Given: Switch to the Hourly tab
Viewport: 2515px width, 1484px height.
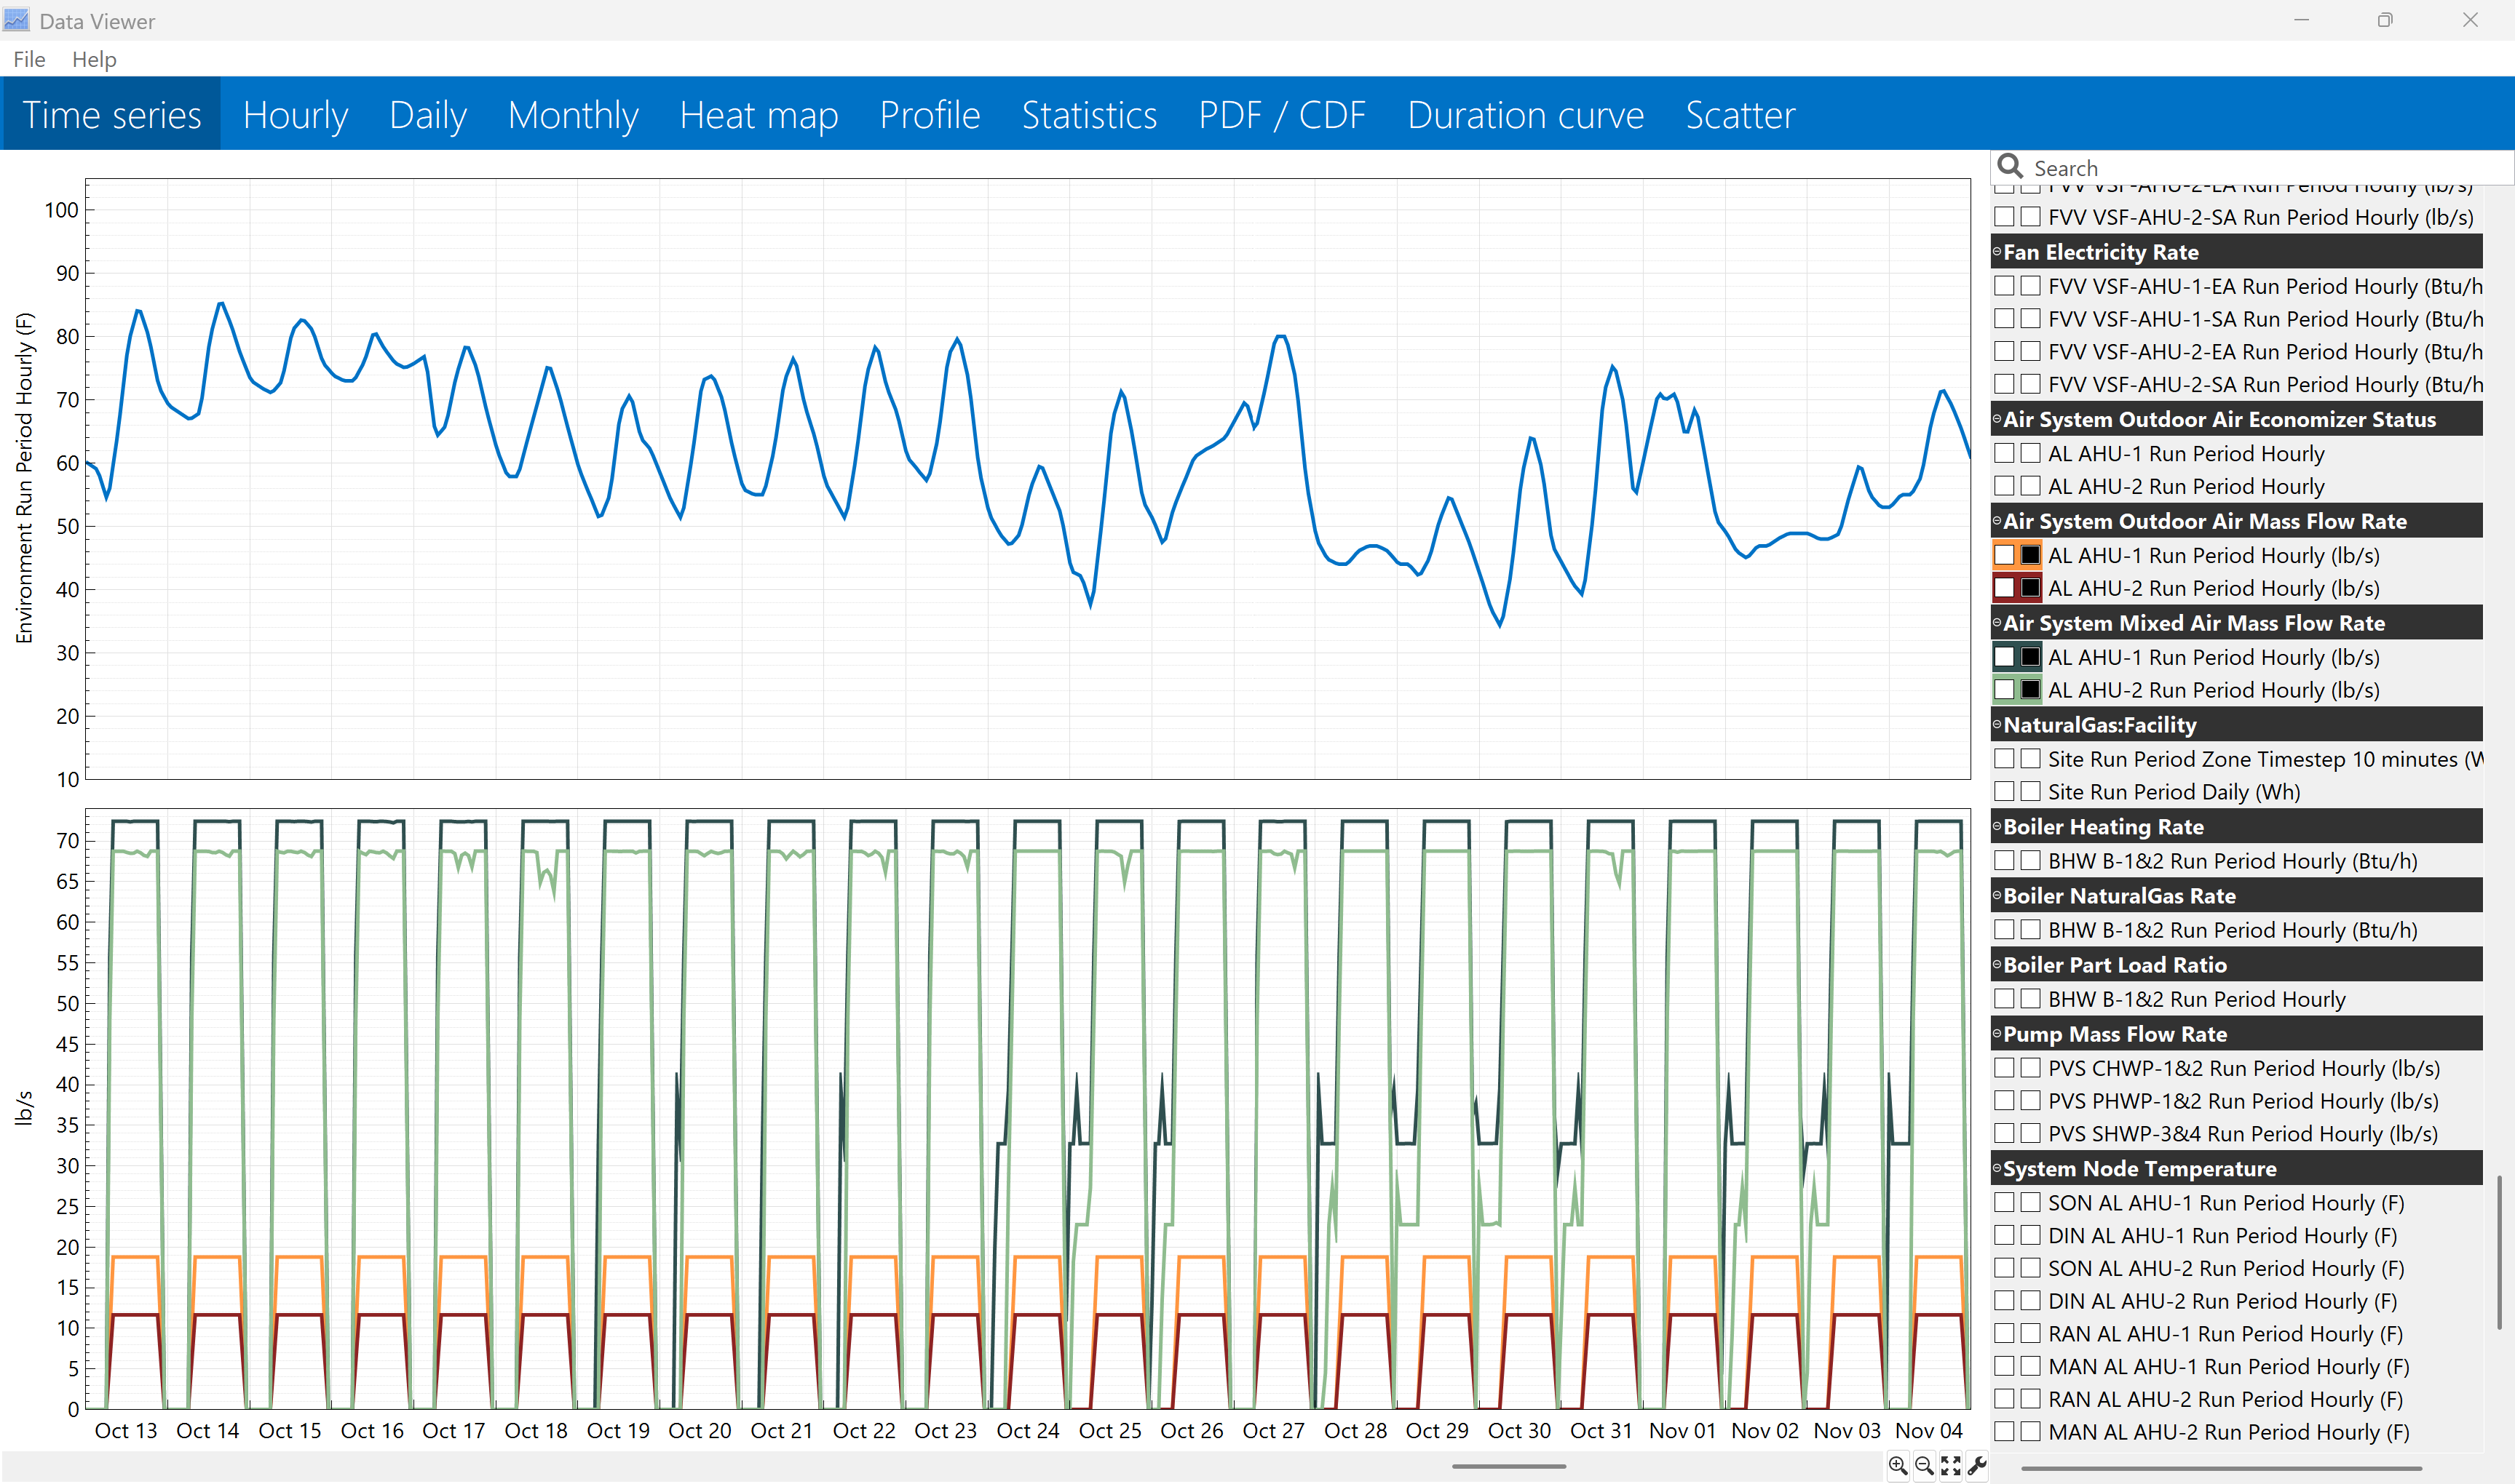Looking at the screenshot, I should click(x=295, y=114).
